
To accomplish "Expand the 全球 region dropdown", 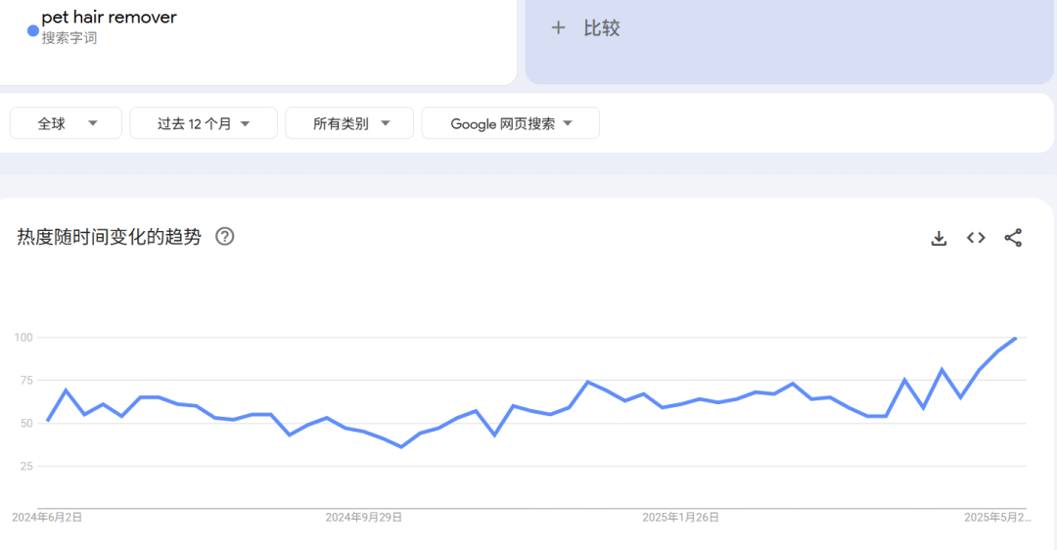I will (67, 123).
